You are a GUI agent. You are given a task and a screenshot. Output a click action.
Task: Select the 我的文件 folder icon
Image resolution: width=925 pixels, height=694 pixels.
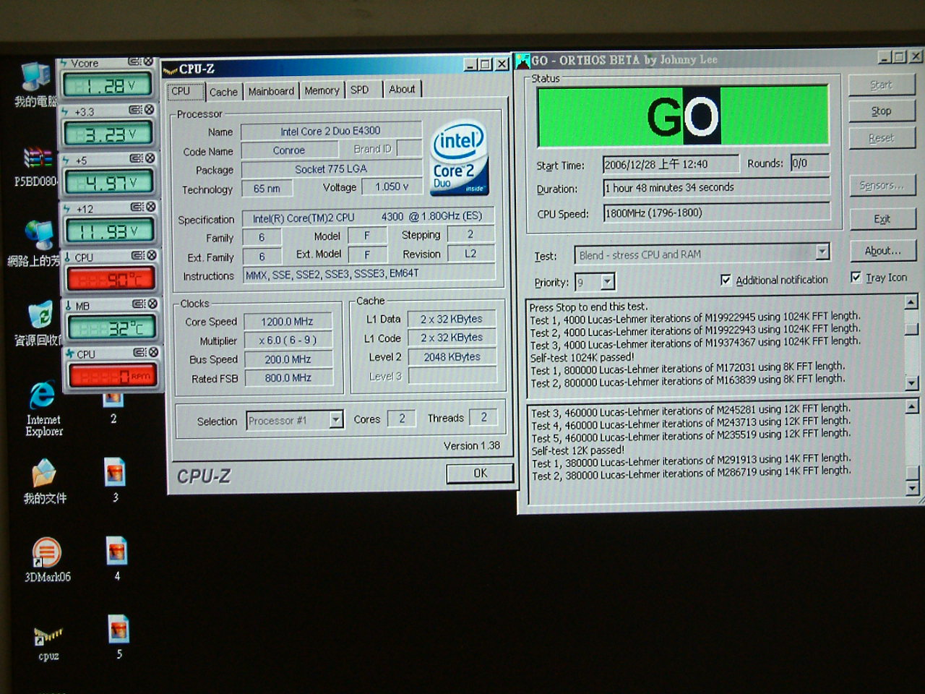(x=45, y=481)
